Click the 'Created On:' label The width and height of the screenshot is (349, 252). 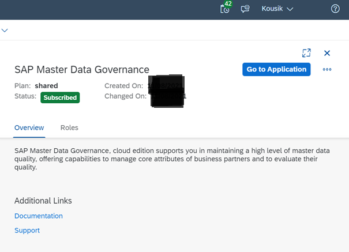click(x=124, y=85)
